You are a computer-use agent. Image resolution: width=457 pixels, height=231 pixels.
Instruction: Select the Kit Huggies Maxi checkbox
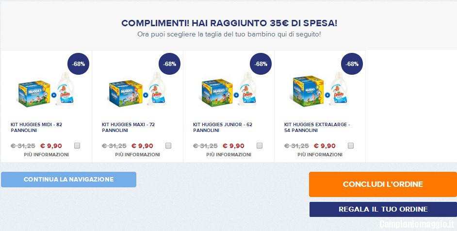tap(168, 146)
